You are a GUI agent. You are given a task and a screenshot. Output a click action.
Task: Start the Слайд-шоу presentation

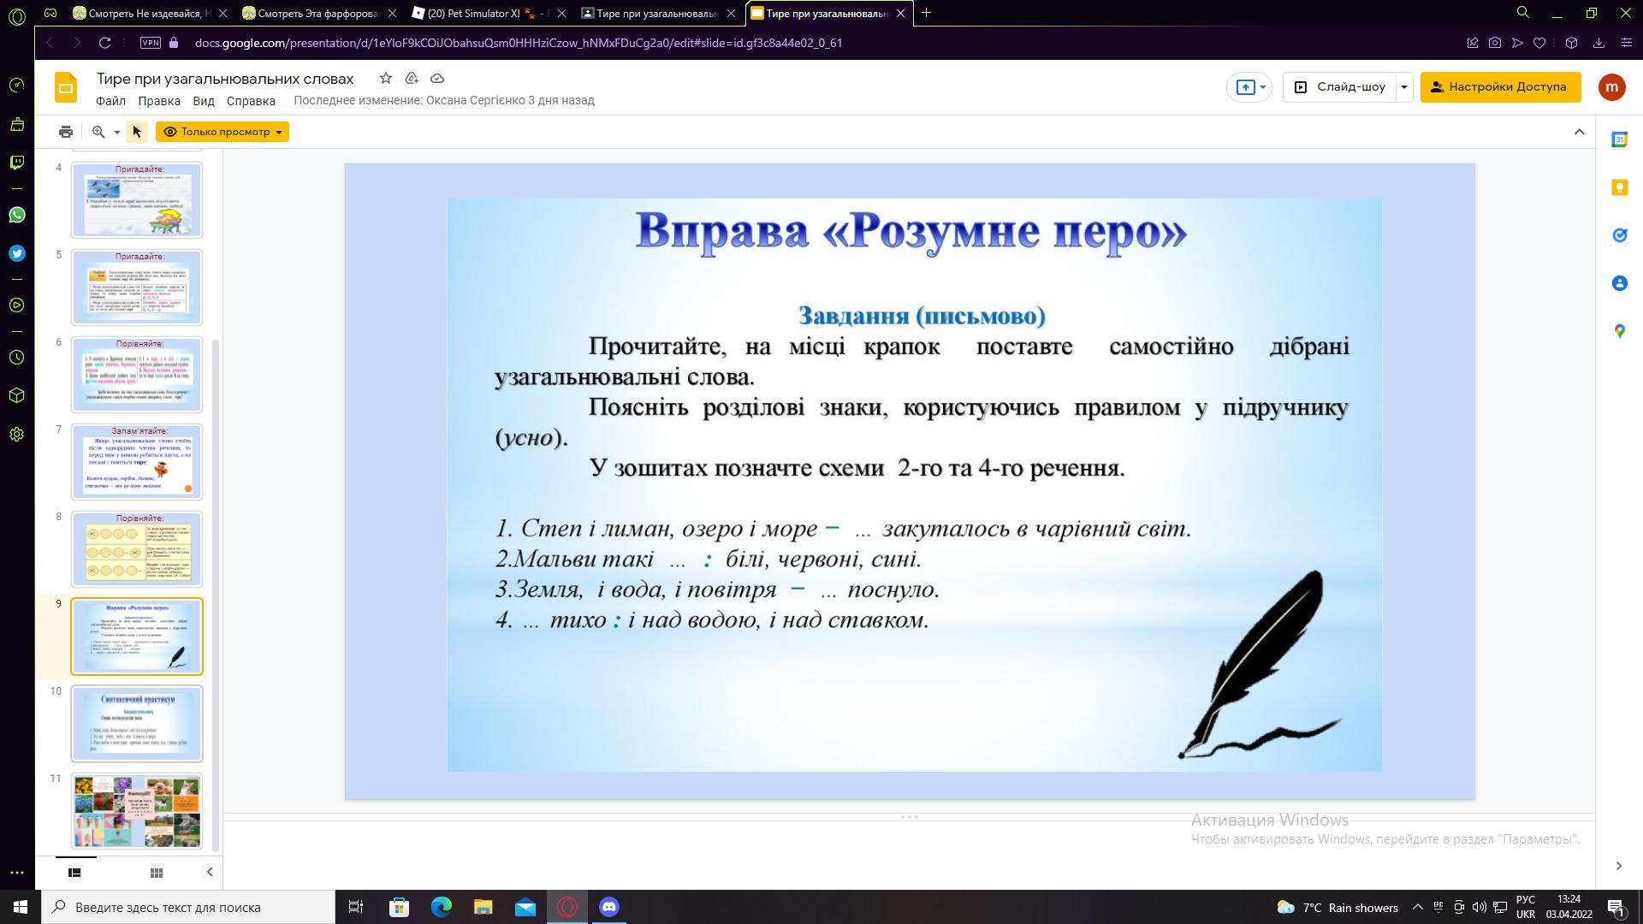click(x=1340, y=86)
